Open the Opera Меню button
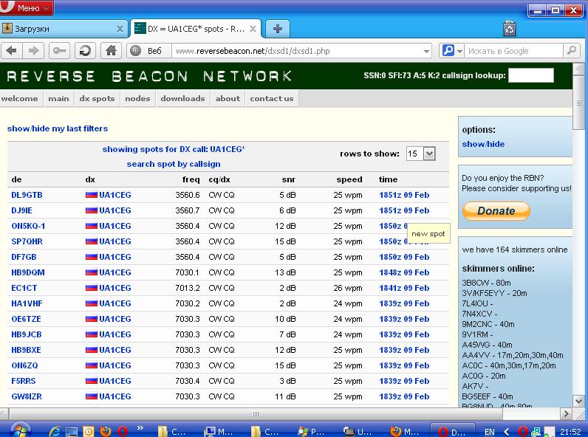 (27, 7)
